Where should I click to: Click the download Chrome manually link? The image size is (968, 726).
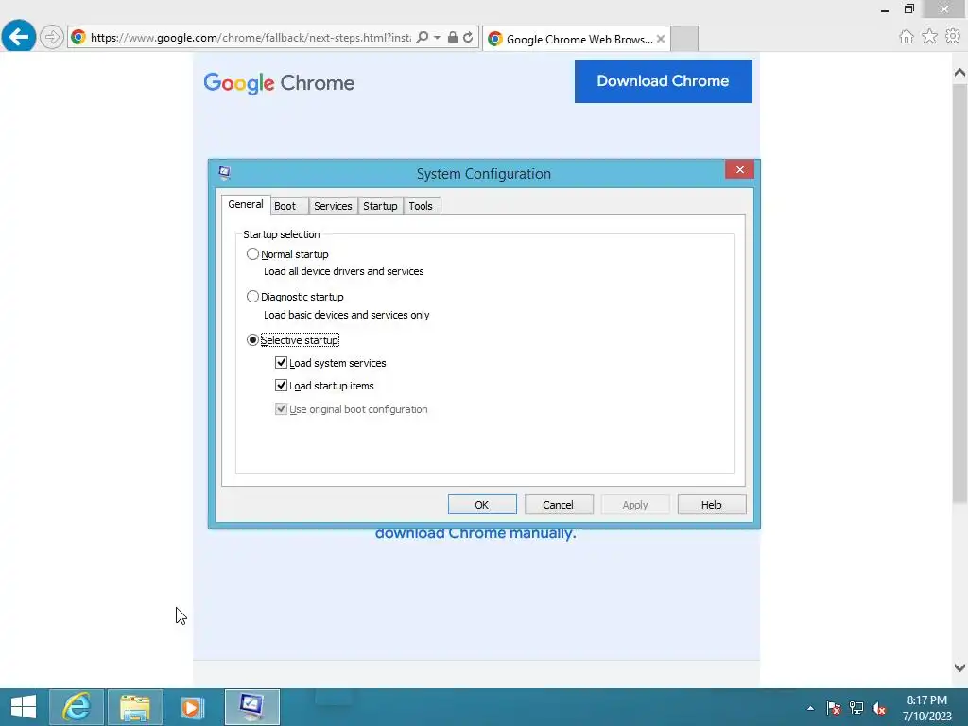[475, 535]
